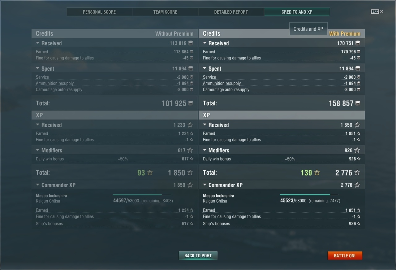396x270 pixels.
Task: Collapse the Modifiers section with premium
Action: coord(205,150)
